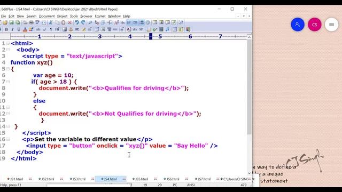Viewport: 342px width, 192px height.
Task: Insert heading tag with the H icon
Action: coord(57,29)
